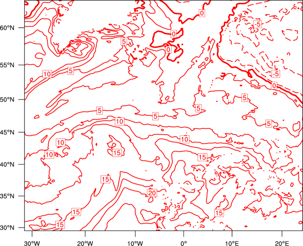Click the boxed 20 contour label
Screen dimensions: 303x246
152,193
